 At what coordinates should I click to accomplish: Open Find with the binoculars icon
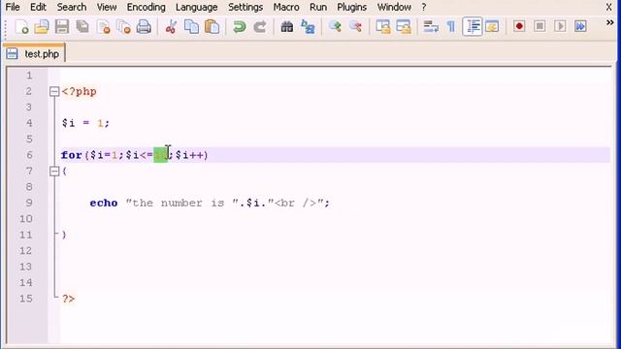[x=287, y=26]
